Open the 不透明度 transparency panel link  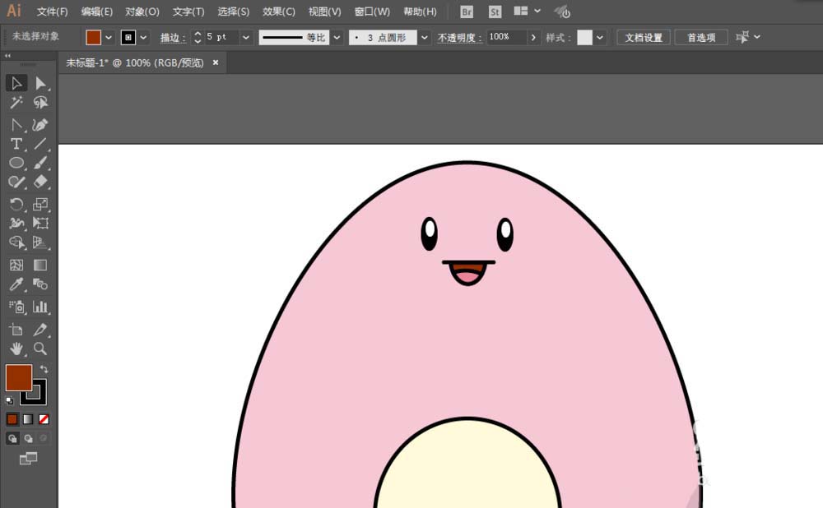click(460, 38)
